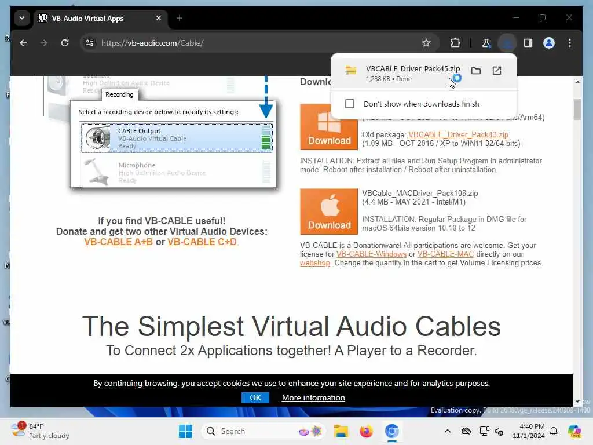The width and height of the screenshot is (593, 445).
Task: Accept cookies with OK button
Action: pos(255,397)
